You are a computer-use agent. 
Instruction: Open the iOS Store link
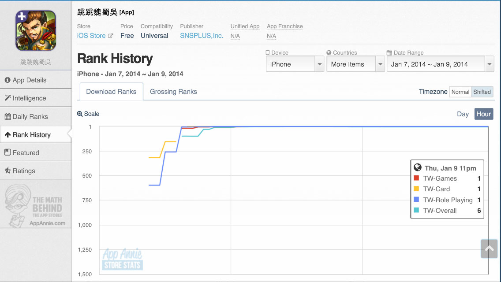pyautogui.click(x=91, y=36)
